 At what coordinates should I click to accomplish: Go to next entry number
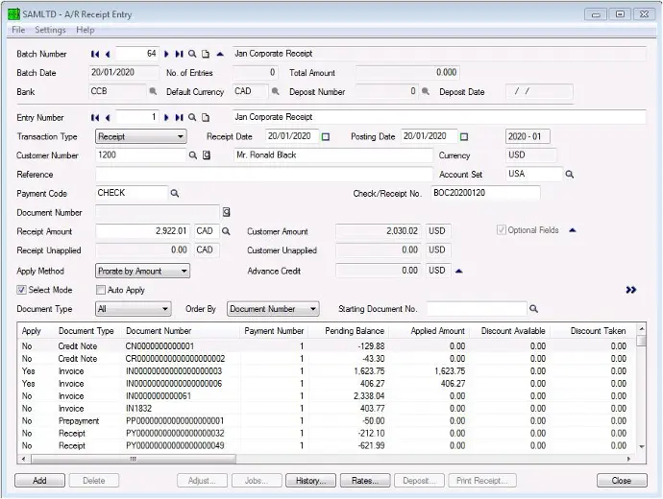tap(166, 118)
